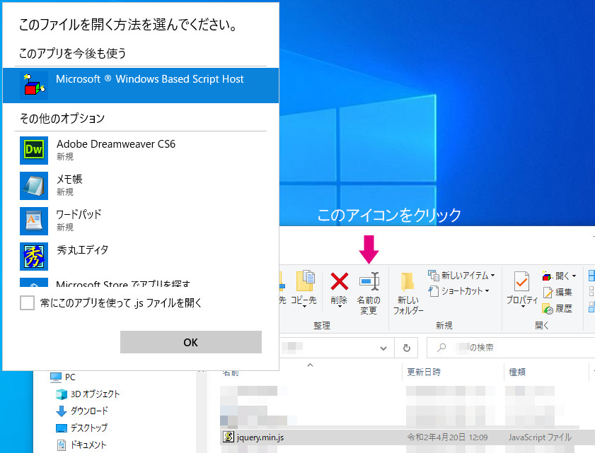
Task: Check 常にこのアプリを使って .js ファイルを開く
Action: 28,303
